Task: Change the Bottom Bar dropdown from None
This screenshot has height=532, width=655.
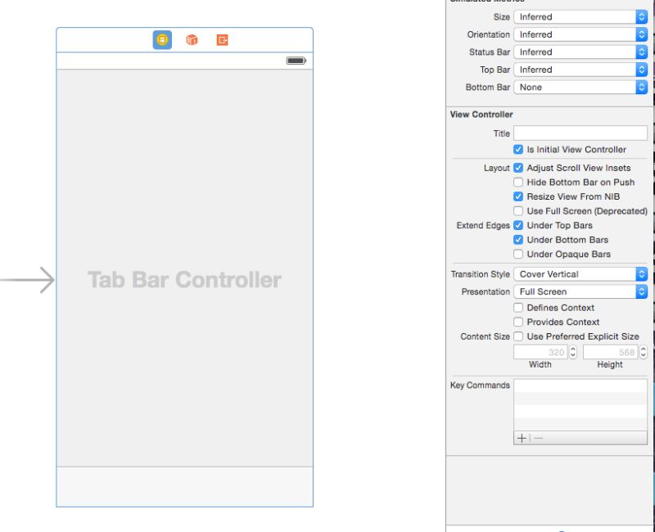Action: coord(580,87)
